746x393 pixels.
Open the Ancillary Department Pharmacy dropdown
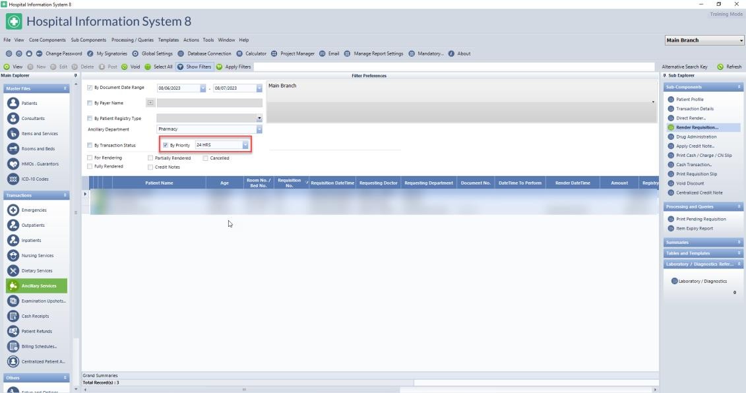point(259,129)
